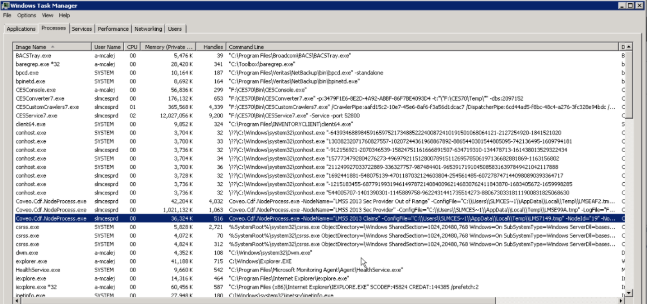The height and width of the screenshot is (304, 647).
Task: Click the highlighted Coveo process using 36,324 K
Action: (319, 218)
